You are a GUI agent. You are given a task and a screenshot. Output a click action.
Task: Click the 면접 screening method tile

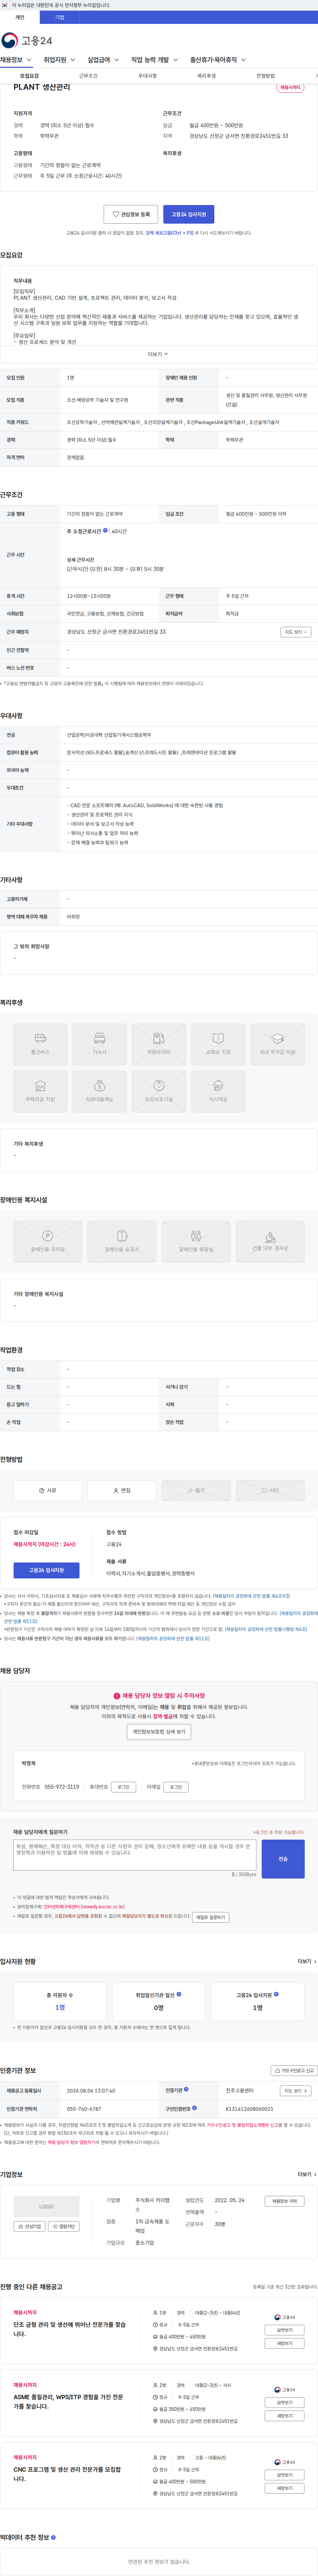(x=122, y=1490)
